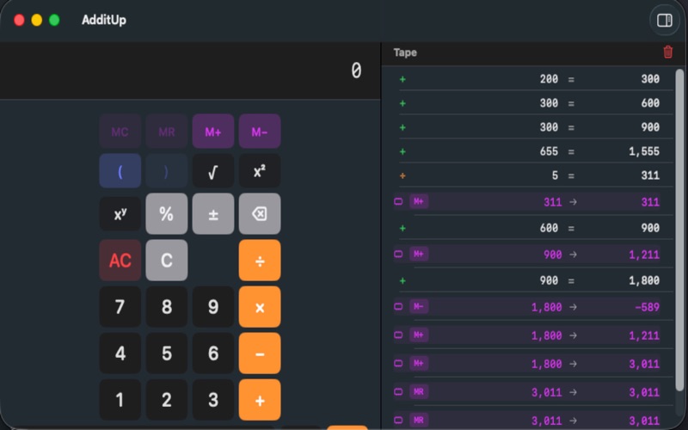Click the minus operator button
The image size is (688, 430).
click(260, 353)
